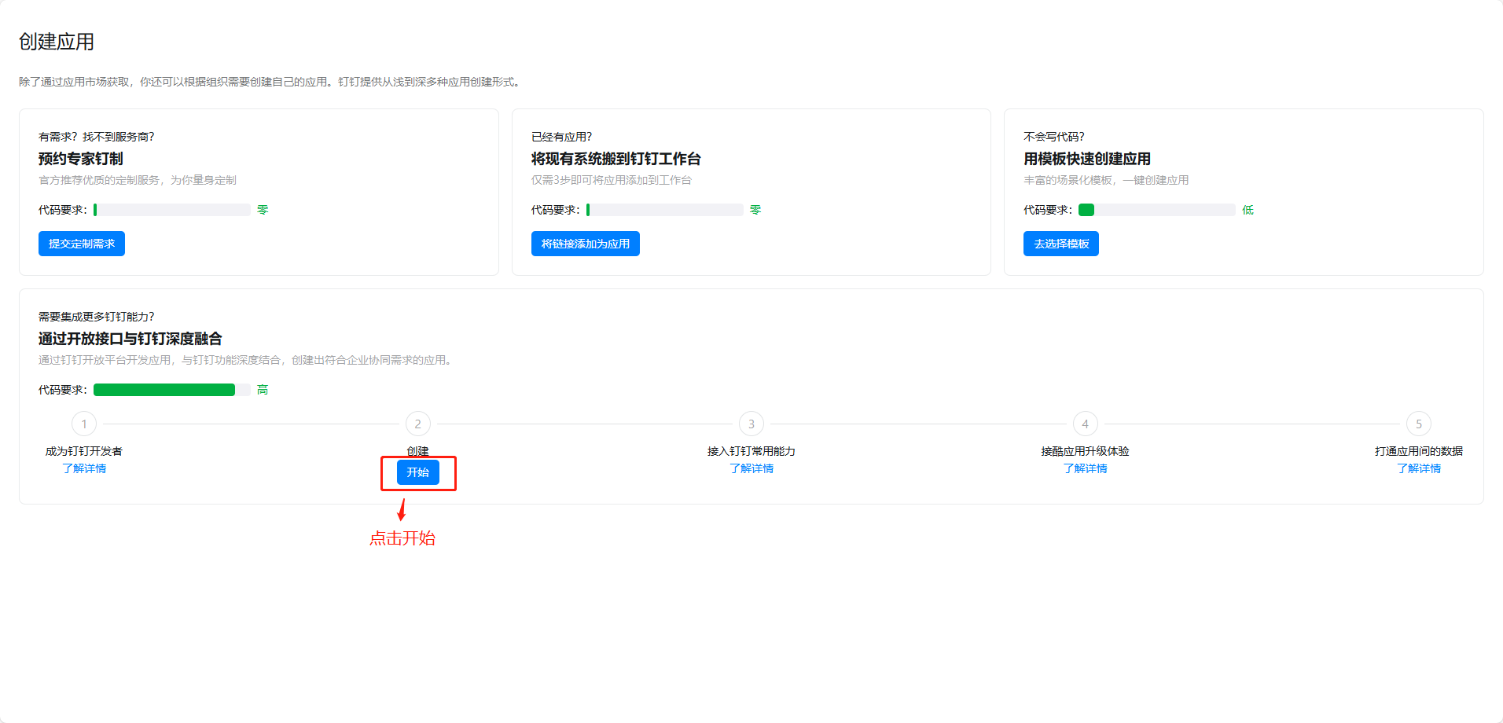The height and width of the screenshot is (723, 1503).
Task: Open 了解详情 link under 打通应用间的数据
Action: 1418,468
